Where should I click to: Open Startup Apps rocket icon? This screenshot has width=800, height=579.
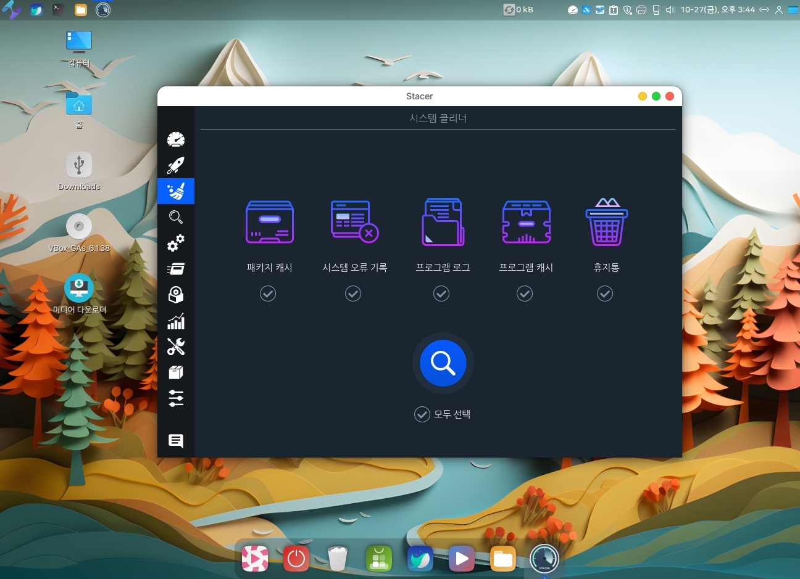176,165
